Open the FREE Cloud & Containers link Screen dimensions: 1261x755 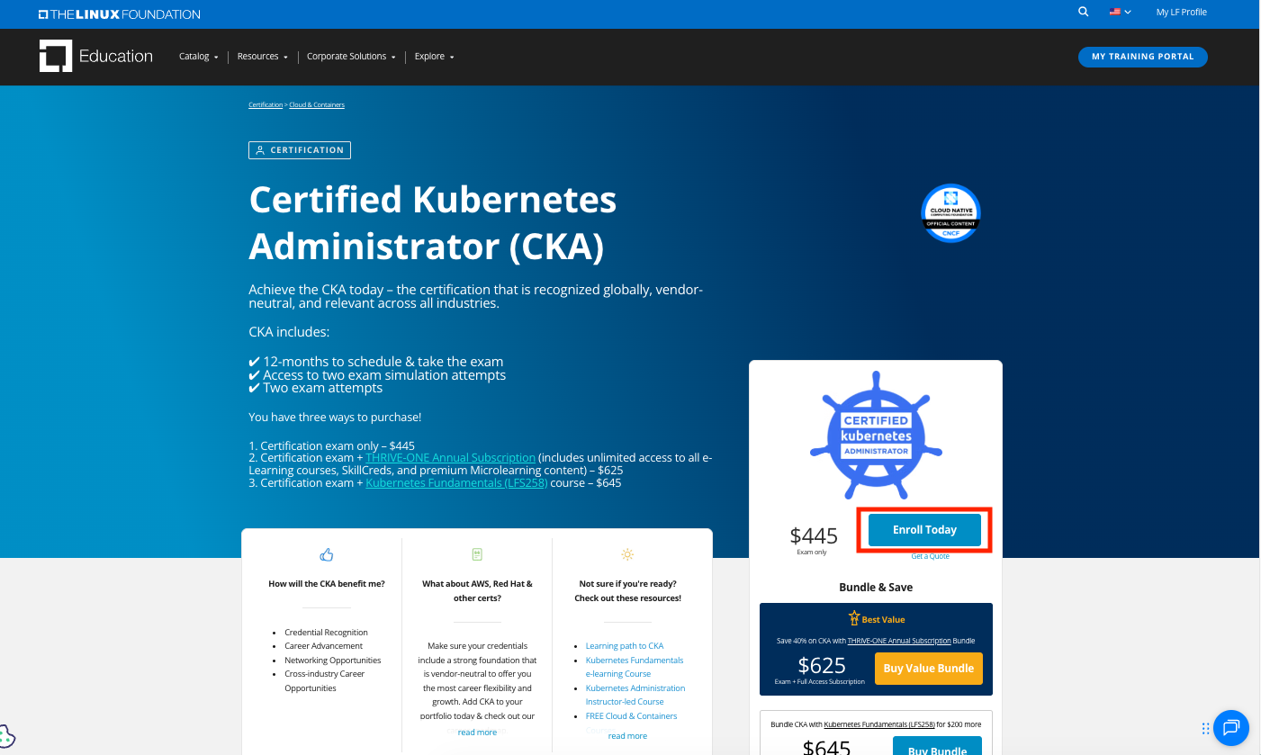[632, 716]
